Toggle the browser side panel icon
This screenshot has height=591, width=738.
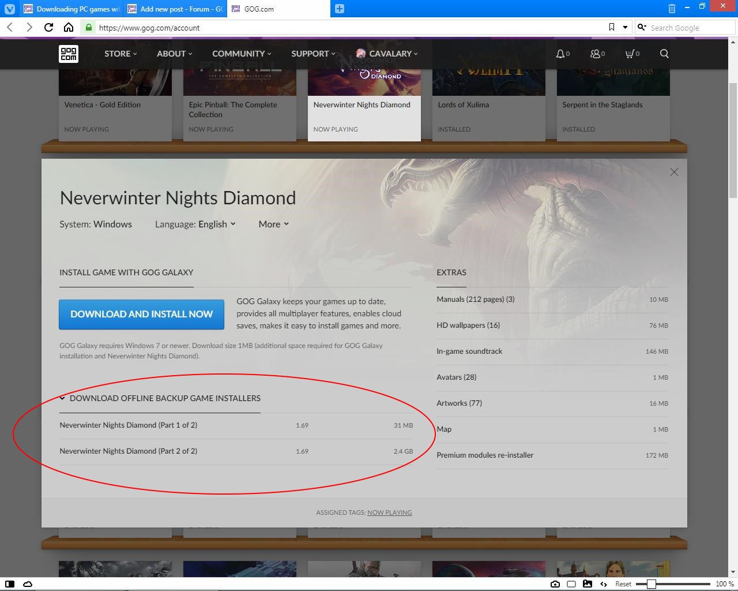10,584
